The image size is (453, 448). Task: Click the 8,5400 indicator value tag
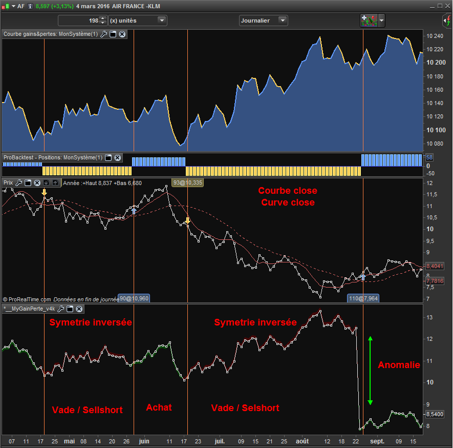click(x=435, y=414)
